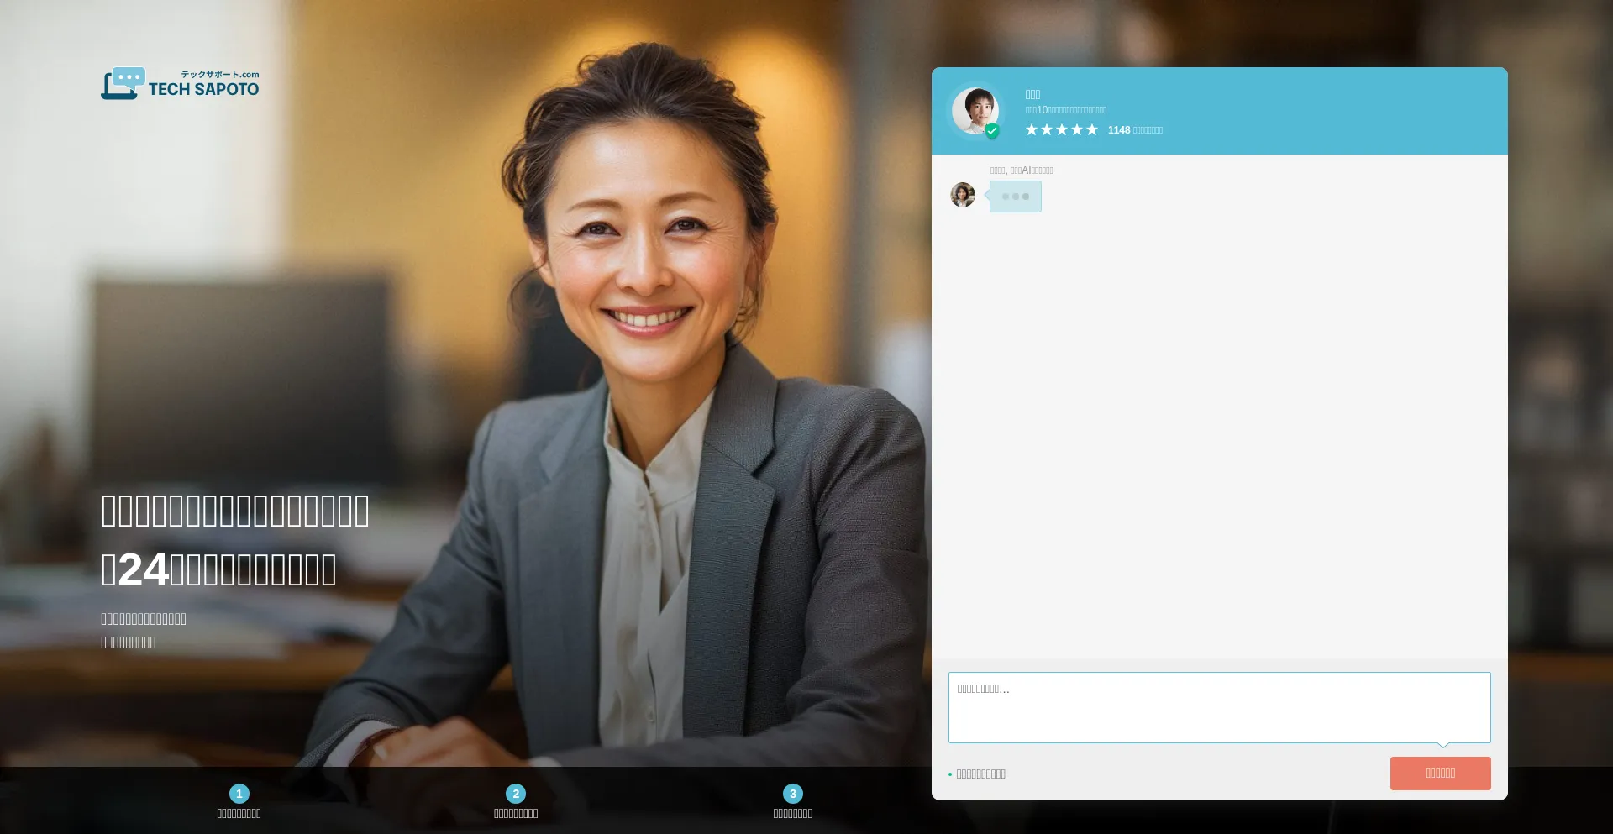The width and height of the screenshot is (1613, 834).
Task: Select the first star in the rating
Action: tap(1032, 129)
